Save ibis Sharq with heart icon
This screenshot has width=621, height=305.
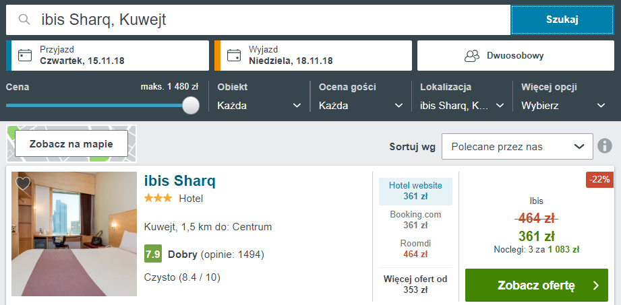pos(23,183)
